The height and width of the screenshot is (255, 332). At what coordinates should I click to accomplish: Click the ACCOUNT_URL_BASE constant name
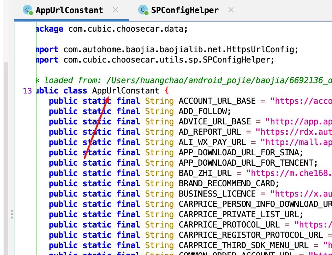[217, 101]
